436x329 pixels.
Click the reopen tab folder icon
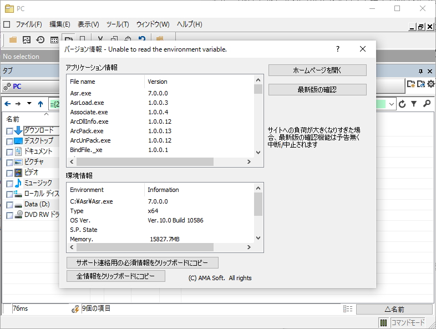(x=421, y=84)
